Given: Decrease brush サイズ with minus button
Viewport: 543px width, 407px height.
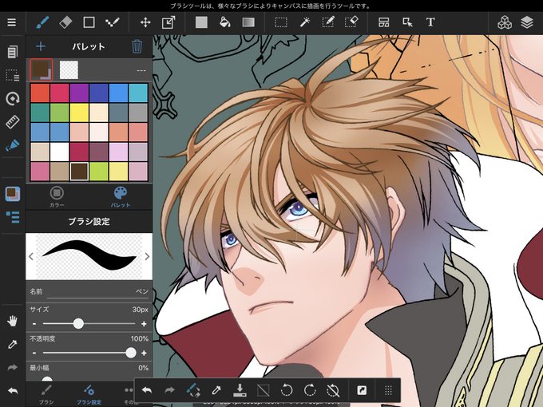Looking at the screenshot, I should click(x=34, y=324).
